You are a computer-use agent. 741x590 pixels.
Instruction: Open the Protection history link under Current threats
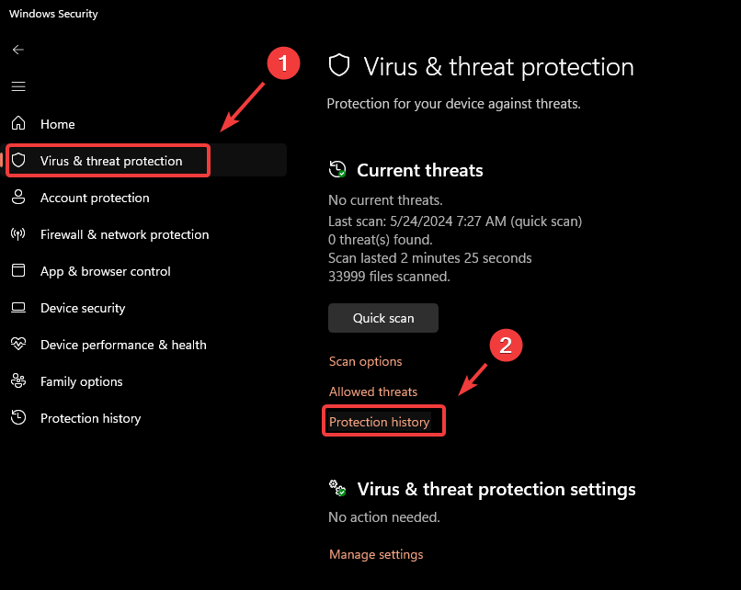click(380, 422)
